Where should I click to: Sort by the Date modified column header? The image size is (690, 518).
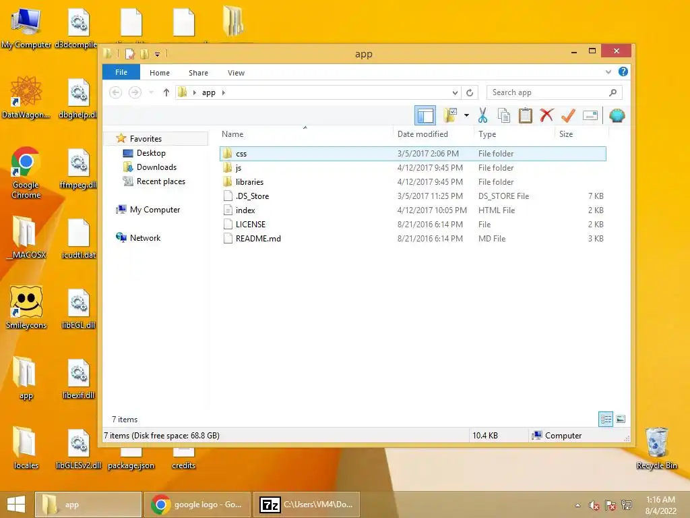click(433, 134)
